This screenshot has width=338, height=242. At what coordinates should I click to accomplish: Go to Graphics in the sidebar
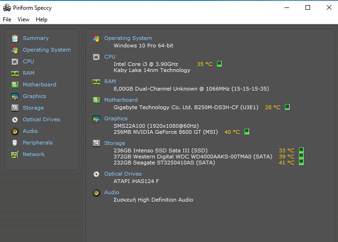tap(34, 96)
